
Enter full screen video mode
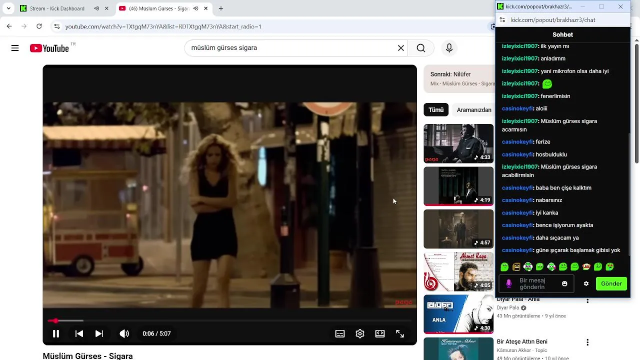coord(400,333)
